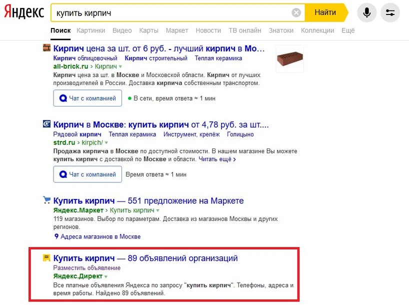Click the all-brick.ru brick favicon
Screen dimensions: 409x305
[x=46, y=47]
